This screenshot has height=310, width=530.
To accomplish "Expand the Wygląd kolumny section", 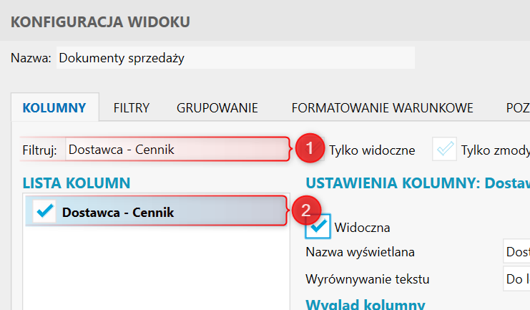I will coord(365,304).
